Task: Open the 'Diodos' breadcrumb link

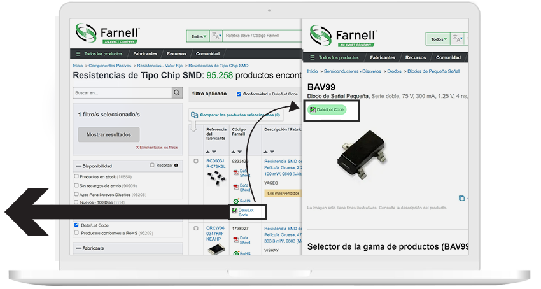Action: click(394, 71)
